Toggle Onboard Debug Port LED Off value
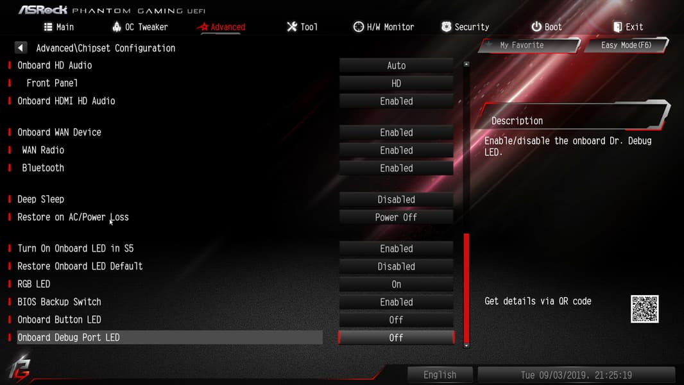 [396, 338]
